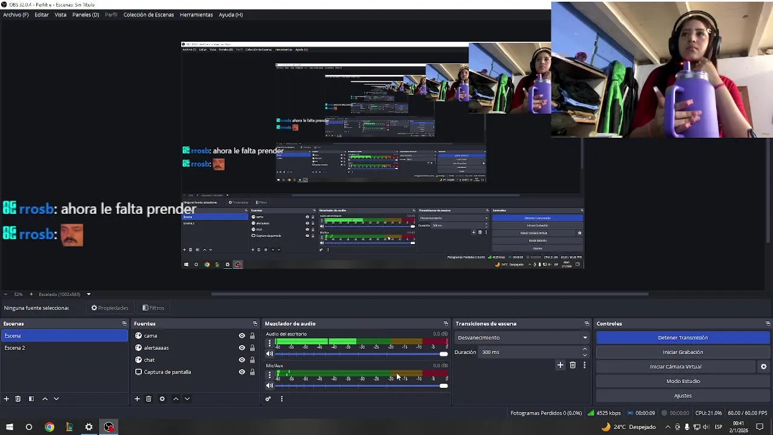This screenshot has height=435, width=773.
Task: Toggle the lock on Captura de pantalla
Action: (252, 372)
